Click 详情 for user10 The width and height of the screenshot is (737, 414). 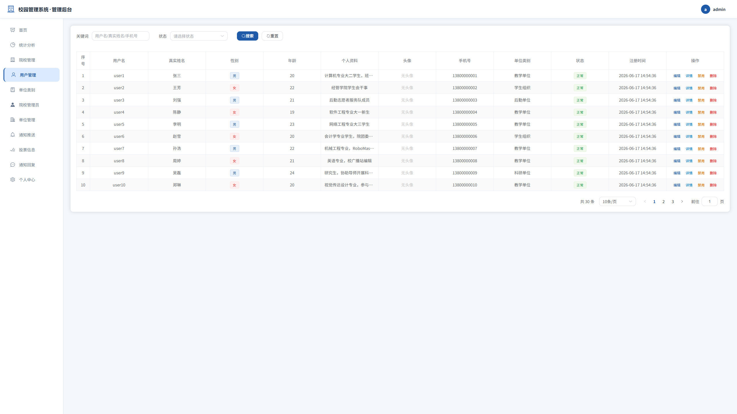(x=689, y=185)
